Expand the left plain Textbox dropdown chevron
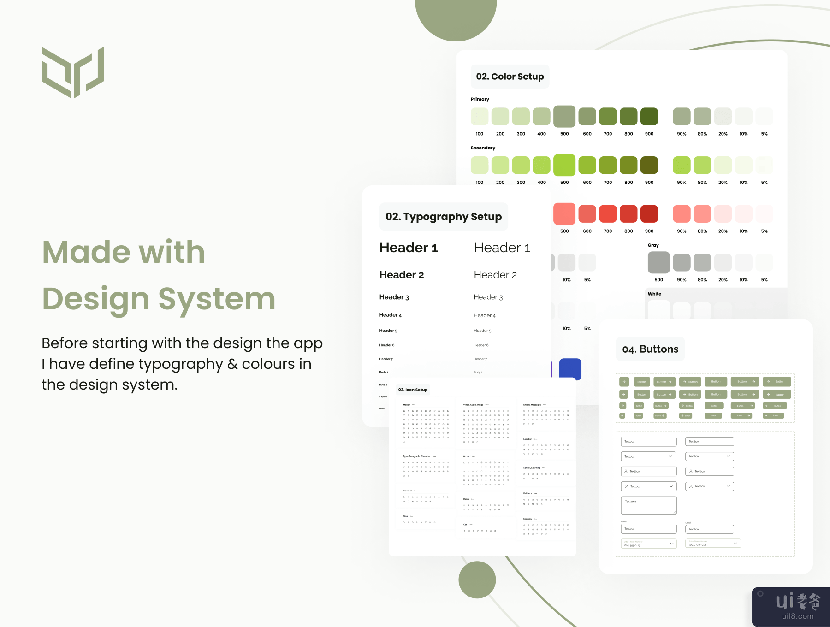This screenshot has height=627, width=830. pos(670,456)
